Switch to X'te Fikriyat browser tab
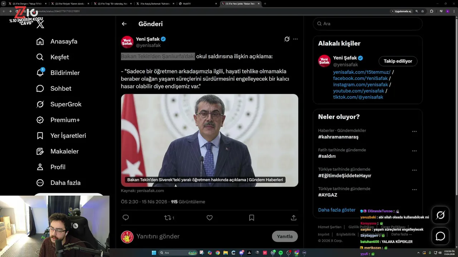 (x=70, y=4)
